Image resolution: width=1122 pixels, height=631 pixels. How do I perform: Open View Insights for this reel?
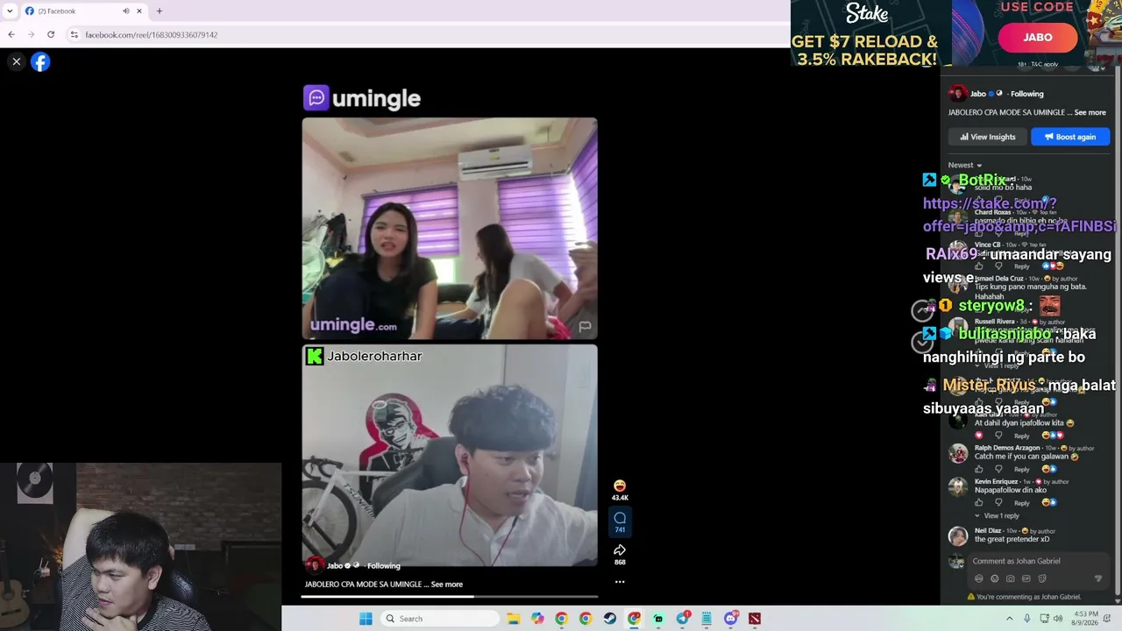987,137
